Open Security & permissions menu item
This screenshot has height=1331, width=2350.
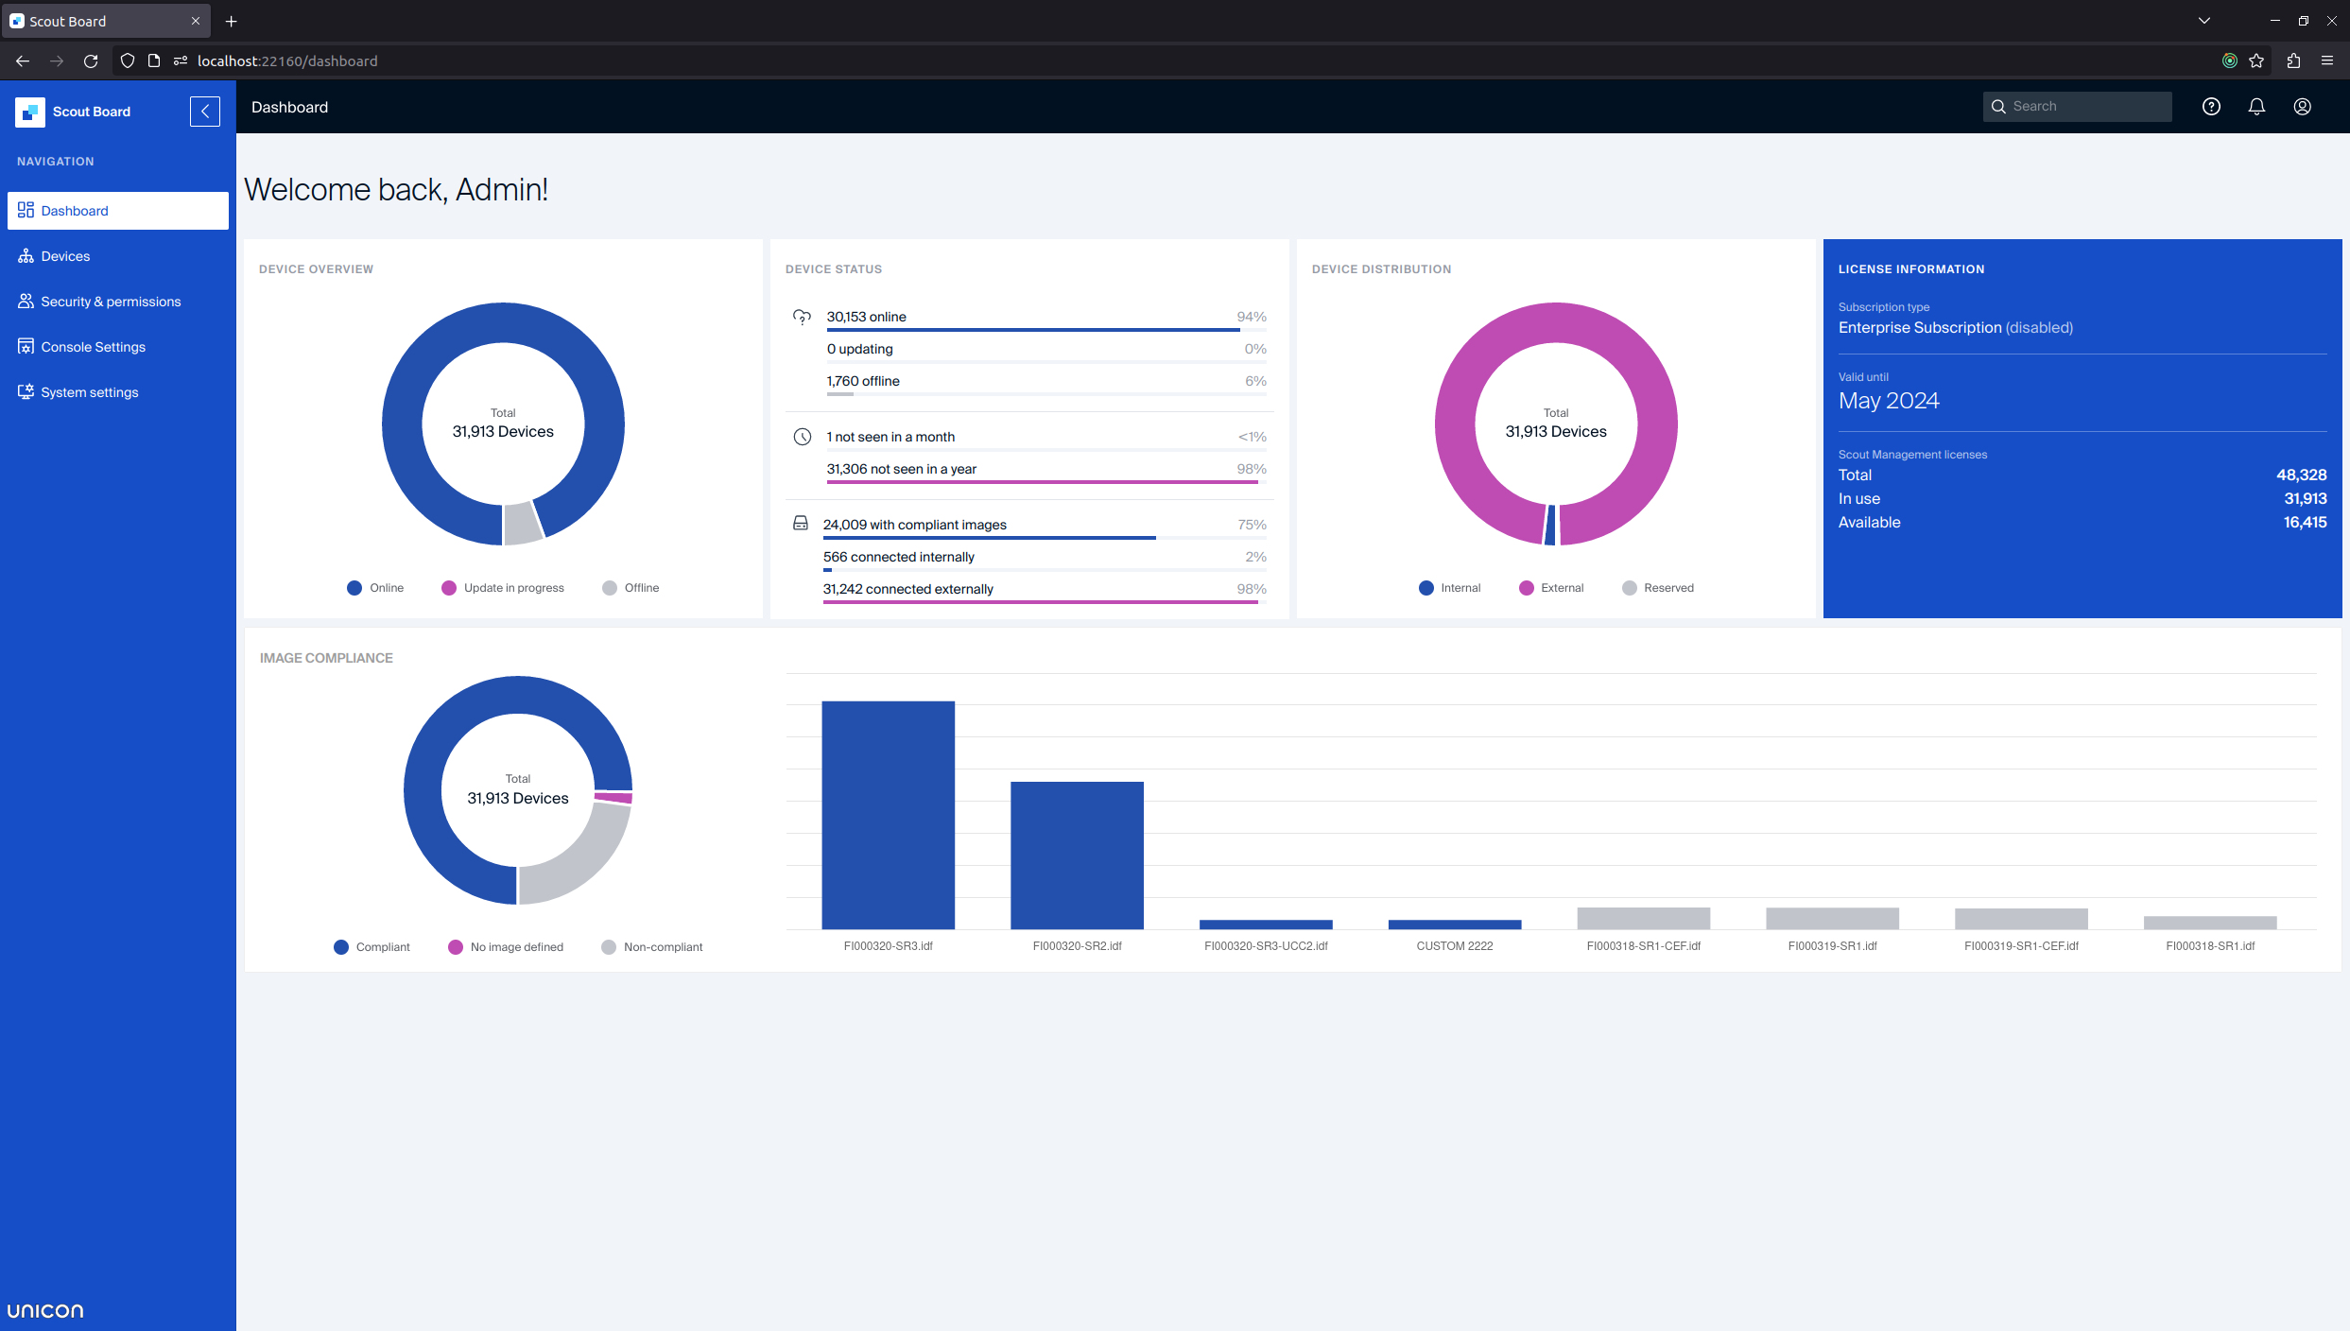[x=111, y=302]
